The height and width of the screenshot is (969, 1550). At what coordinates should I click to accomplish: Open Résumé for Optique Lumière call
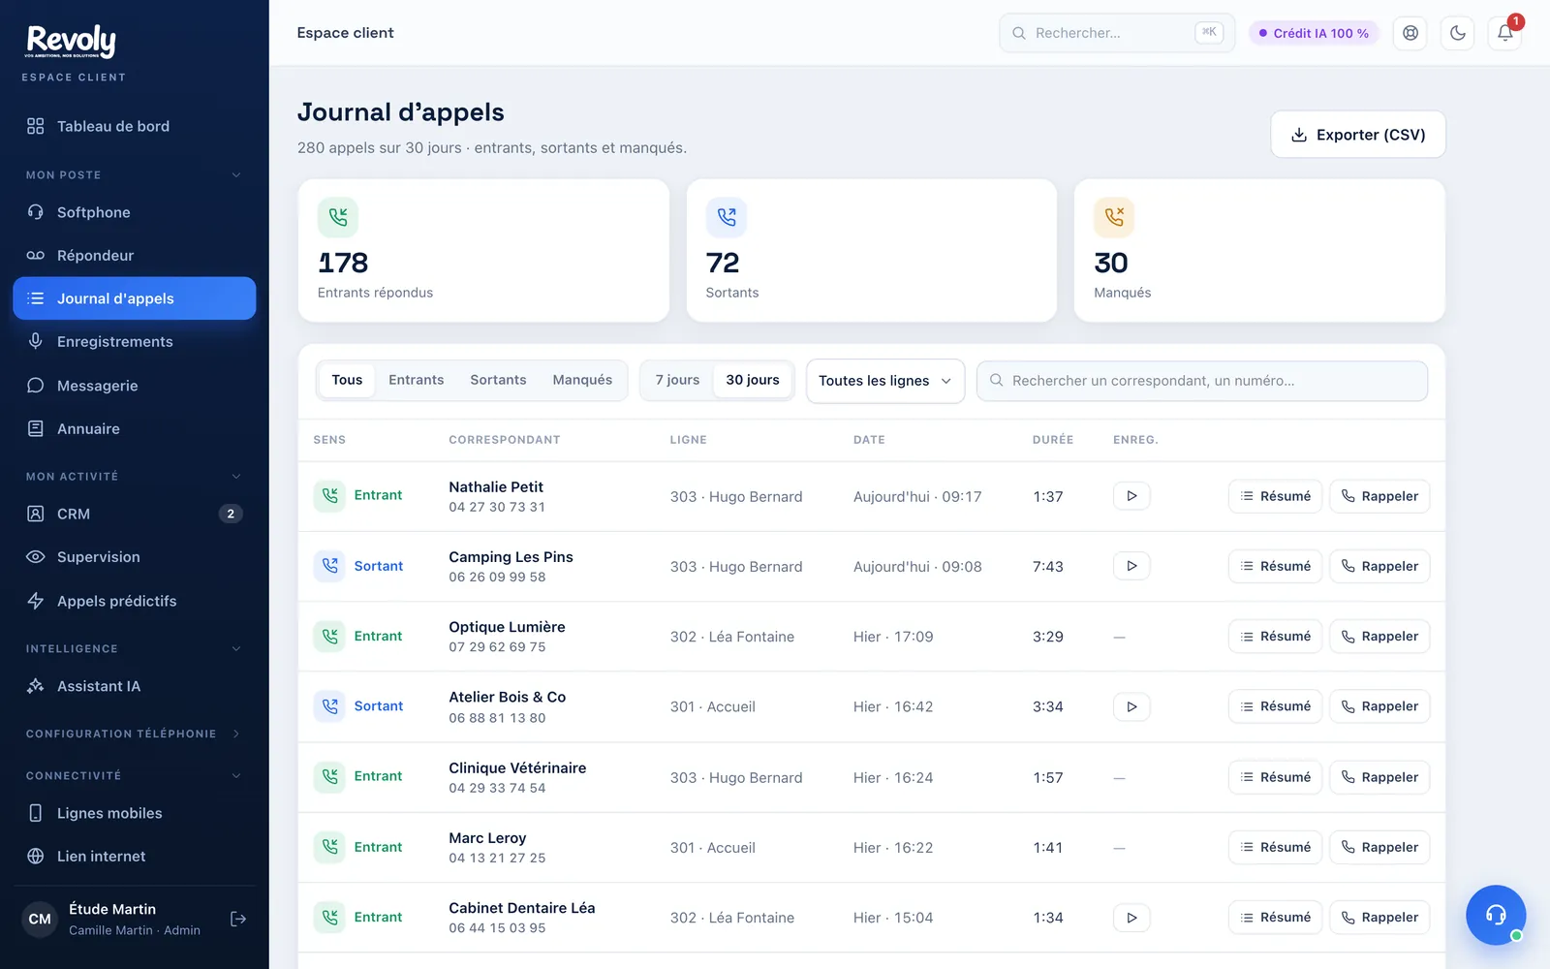coord(1275,637)
